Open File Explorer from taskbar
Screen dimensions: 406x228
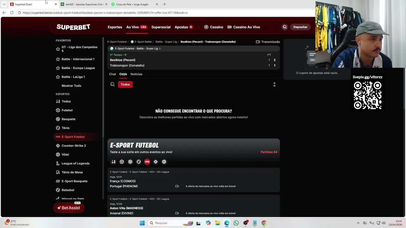coord(217,223)
